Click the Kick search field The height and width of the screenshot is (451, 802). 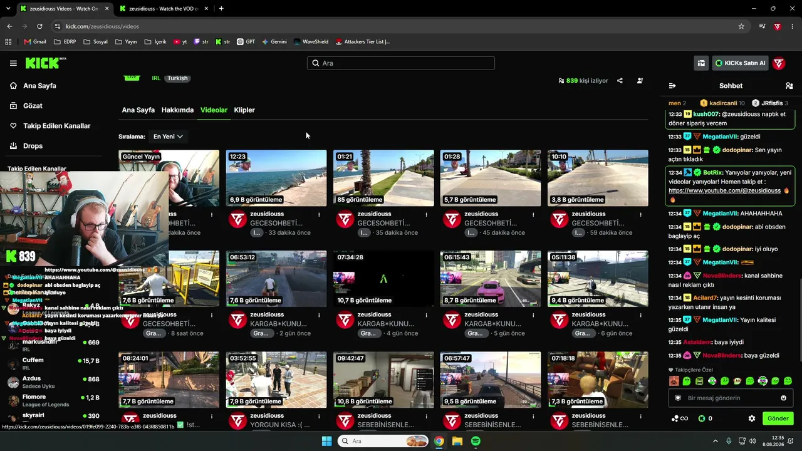(x=401, y=63)
